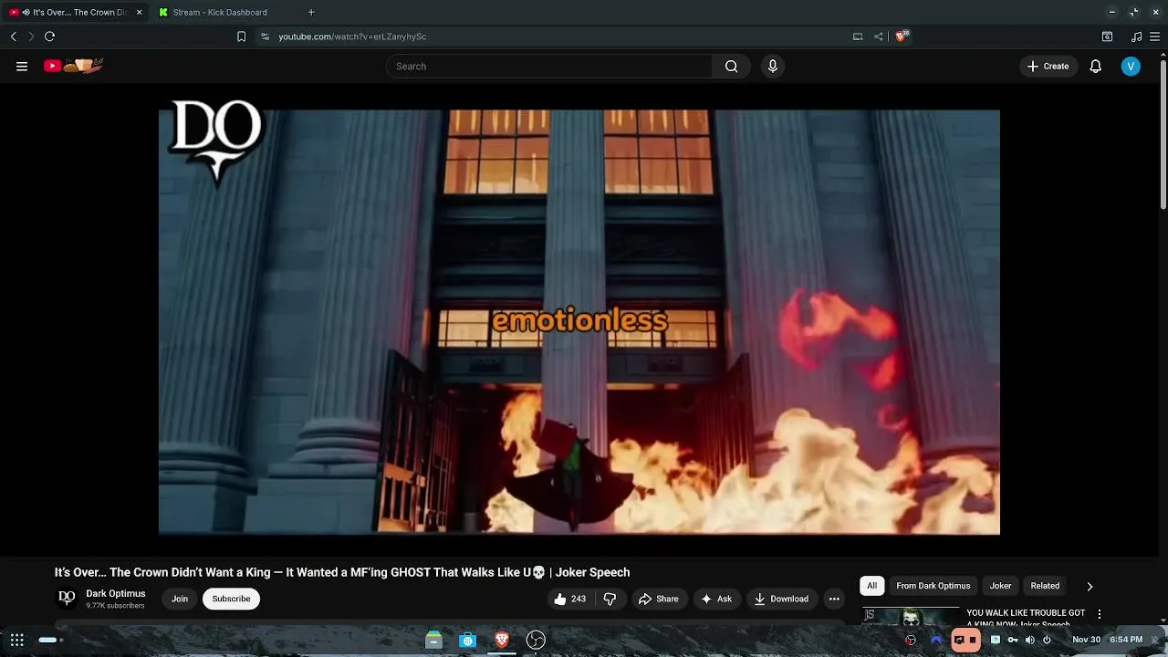Open the suggested Joker video thumbnail

point(910,616)
